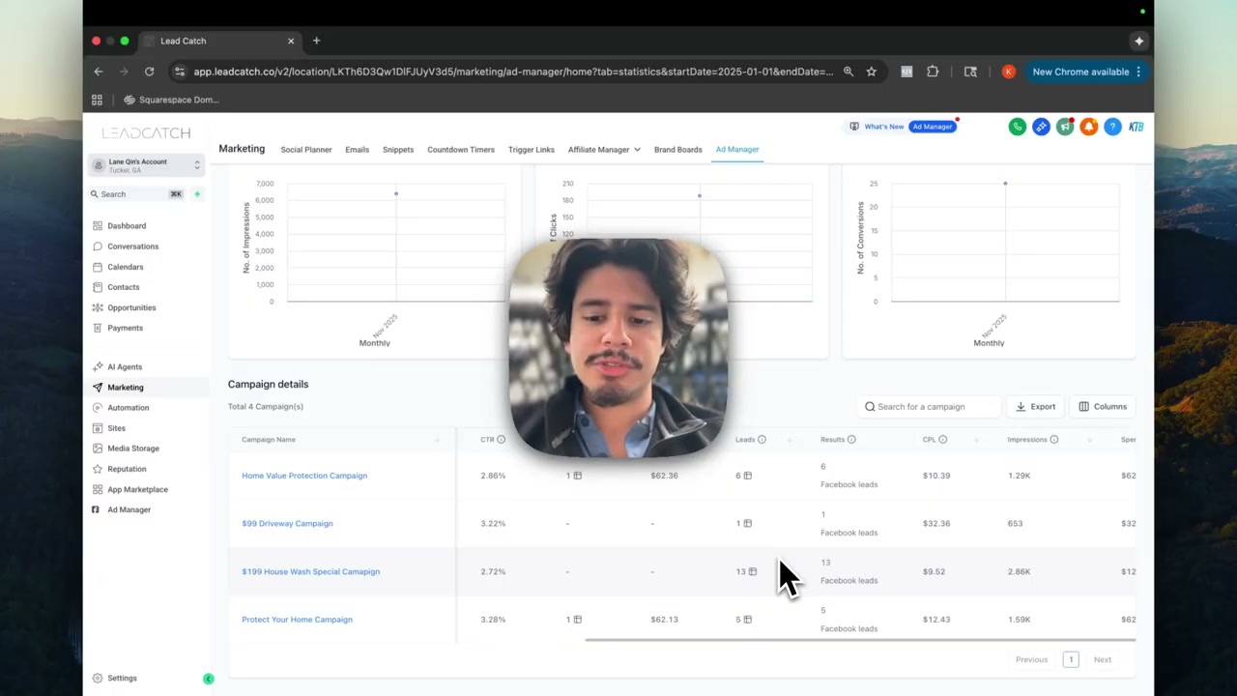Open App Marketplace in the sidebar
1237x696 pixels.
tap(137, 489)
